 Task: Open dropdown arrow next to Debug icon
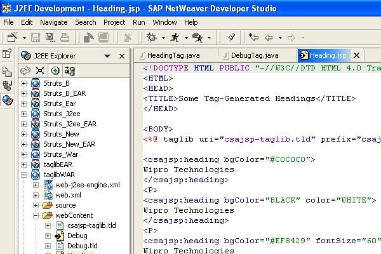coord(163,38)
